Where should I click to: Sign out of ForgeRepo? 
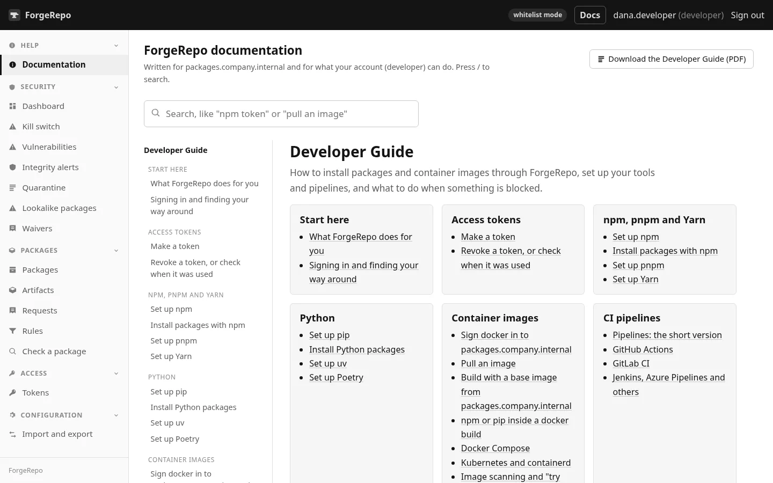[x=747, y=15]
